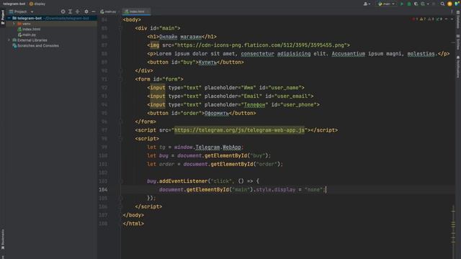Viewport: 461px width, 259px height.
Task: Expand External Libraries node
Action: pos(9,40)
